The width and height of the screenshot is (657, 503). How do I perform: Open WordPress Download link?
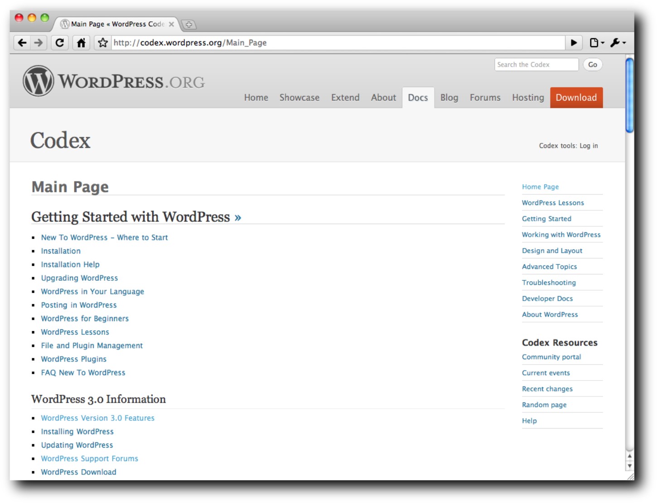(78, 473)
